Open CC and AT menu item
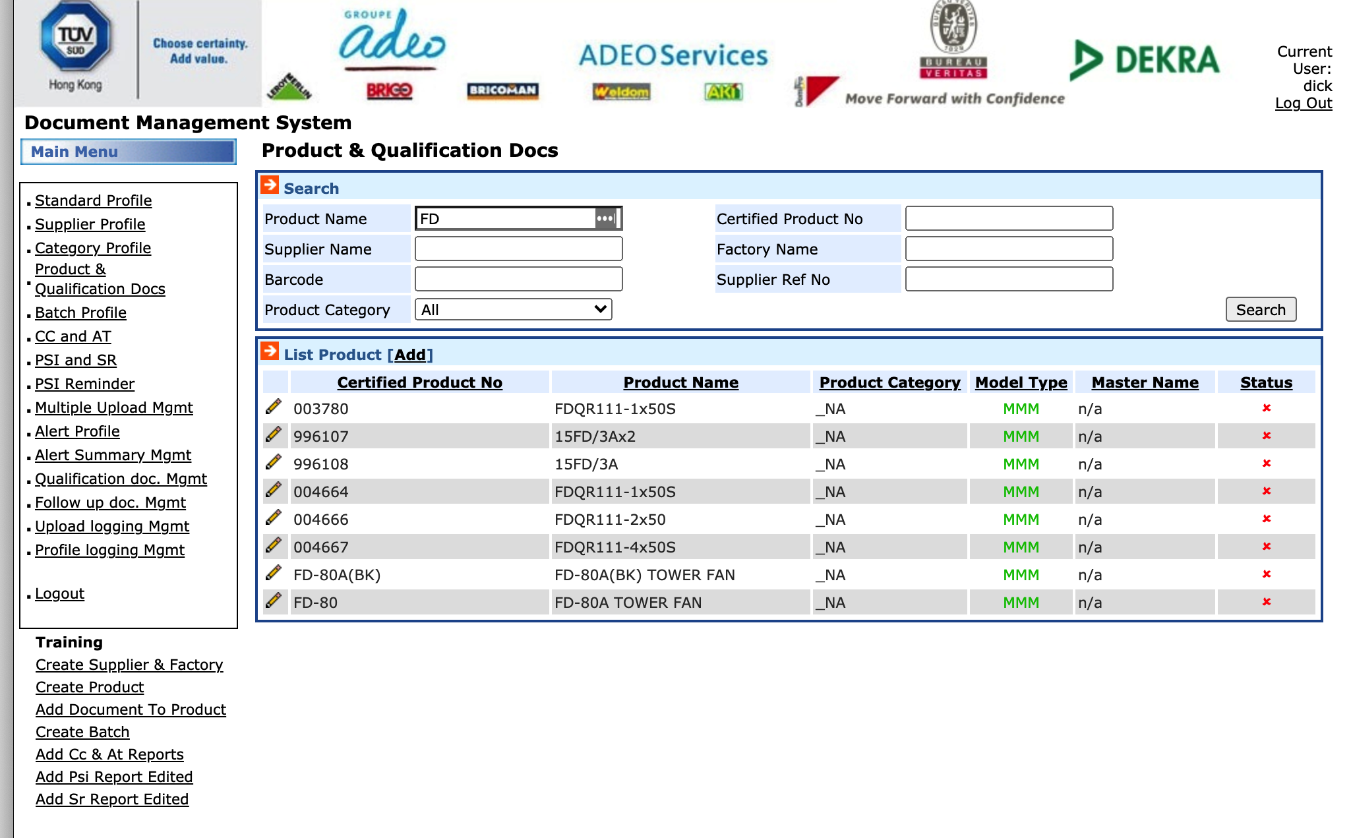Screen dimensions: 1351x838 click(73, 336)
